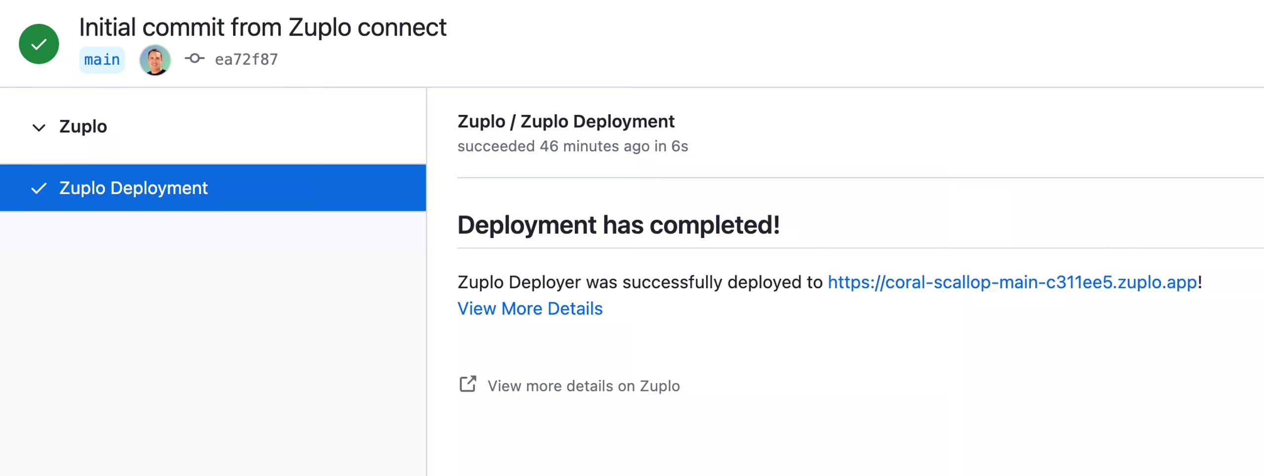Screen dimensions: 1264x476
Task: Click the Zuplo / Zuplo Deployment heading
Action: 566,121
